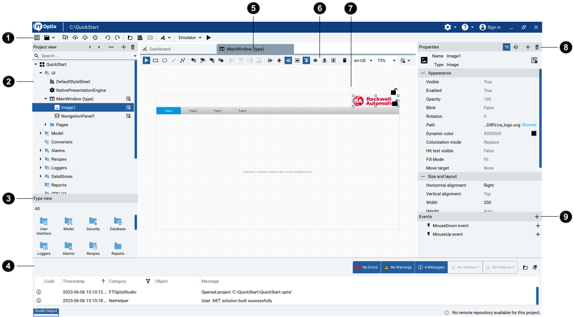
Task: Select the polyline drawing tool
Action: pos(183,61)
